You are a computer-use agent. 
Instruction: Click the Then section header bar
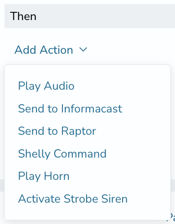90,16
